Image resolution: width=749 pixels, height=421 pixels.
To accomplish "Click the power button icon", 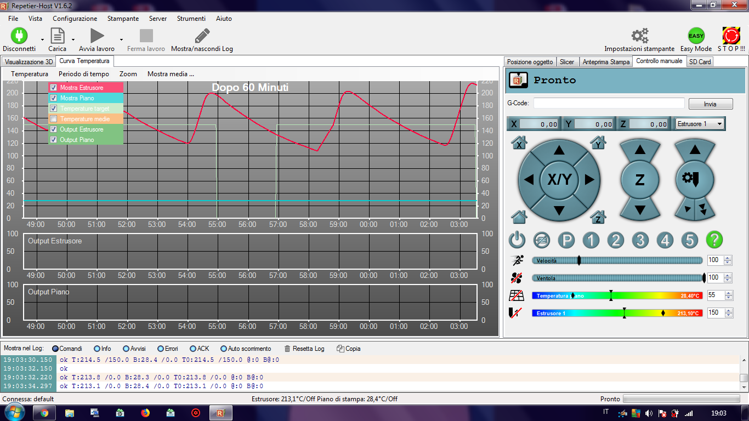I will 518,240.
